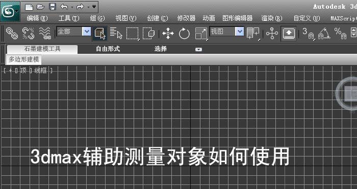
Task: Open the 视图 reference coordinate dropdown
Action: click(227, 31)
